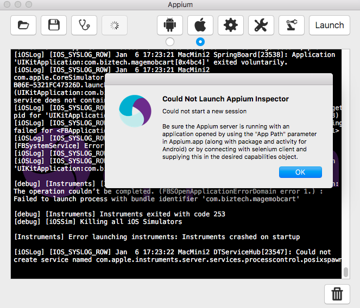The image size is (360, 308).
Task: Click the 'Could not start a new session' text
Action: (204, 111)
